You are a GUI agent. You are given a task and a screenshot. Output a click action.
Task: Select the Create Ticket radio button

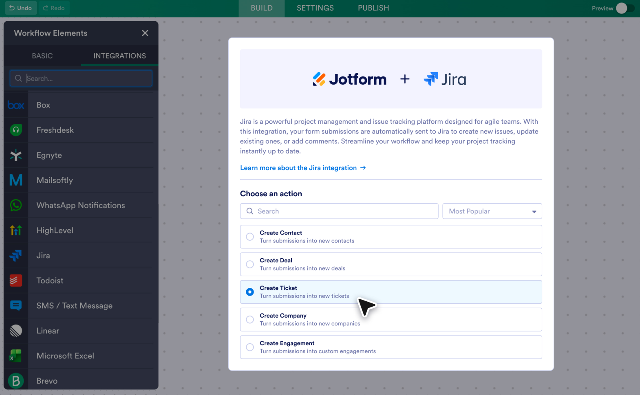[x=250, y=292]
